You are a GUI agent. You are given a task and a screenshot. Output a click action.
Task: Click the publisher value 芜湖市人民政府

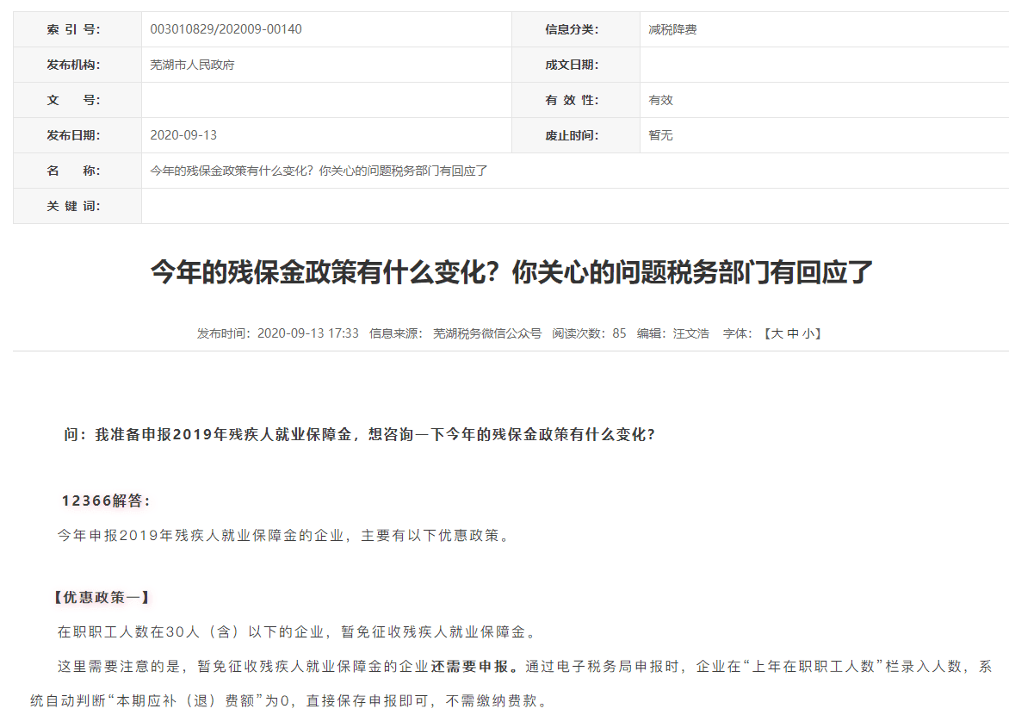point(192,65)
